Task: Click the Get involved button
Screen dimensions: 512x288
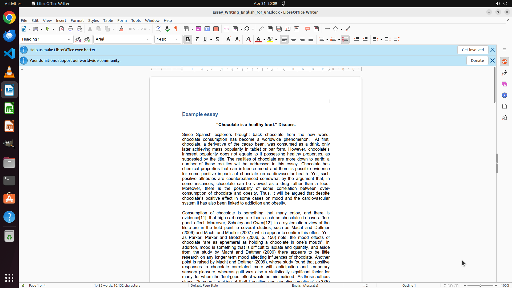Action: (473, 50)
